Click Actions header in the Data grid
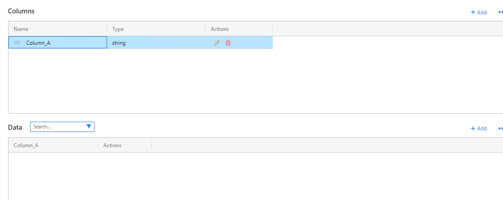The width and height of the screenshot is (503, 200). click(112, 145)
